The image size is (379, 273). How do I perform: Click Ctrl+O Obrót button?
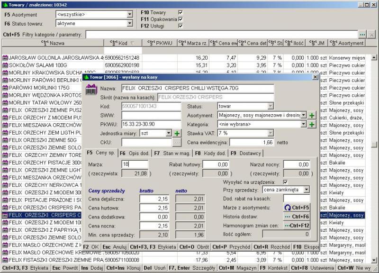click(194, 247)
